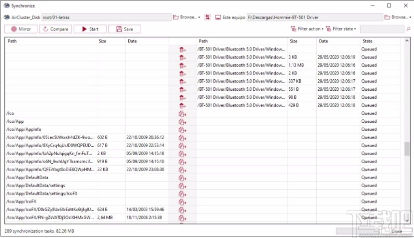Click the State column header

[380, 41]
